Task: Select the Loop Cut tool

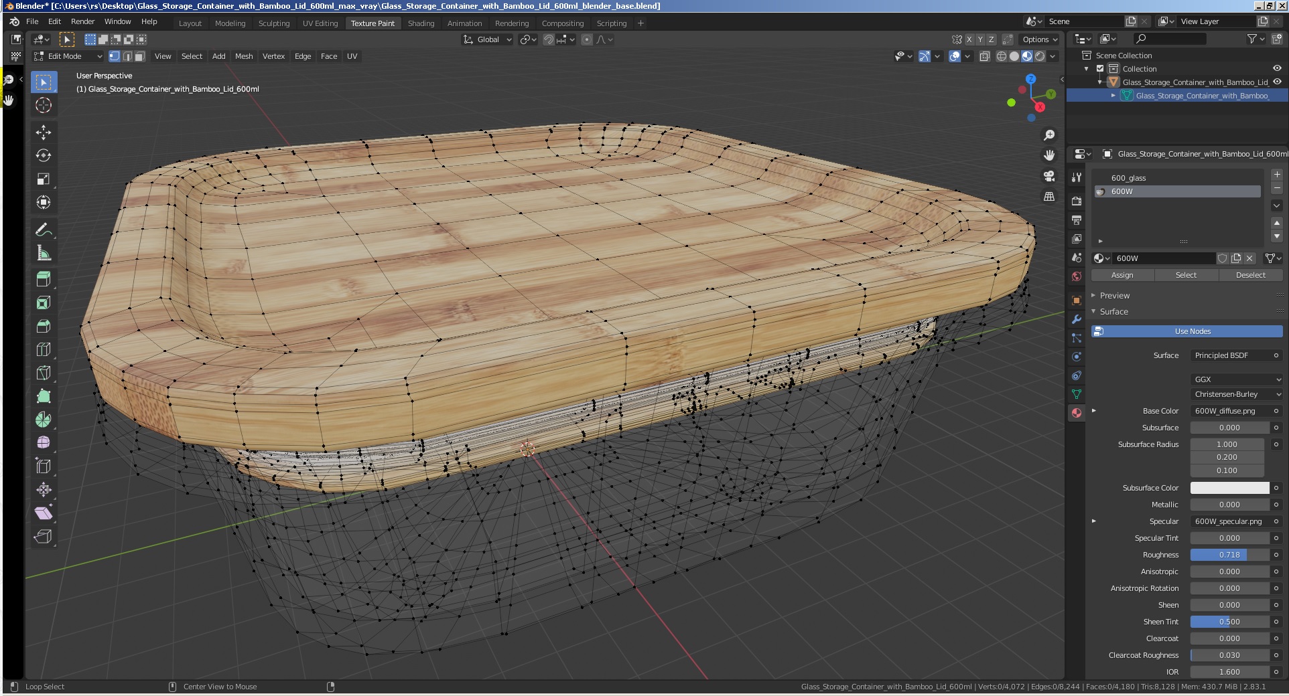Action: 44,349
